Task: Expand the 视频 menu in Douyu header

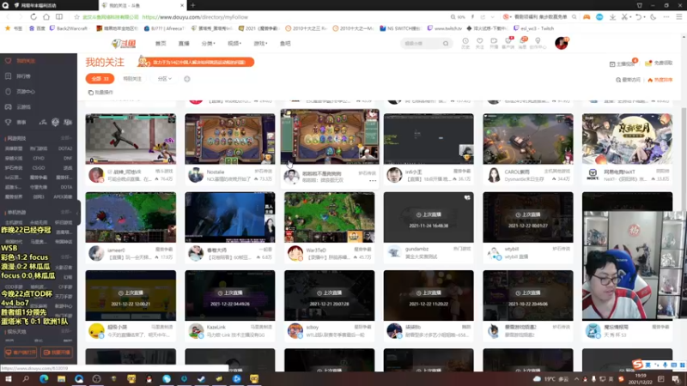Action: [x=234, y=44]
